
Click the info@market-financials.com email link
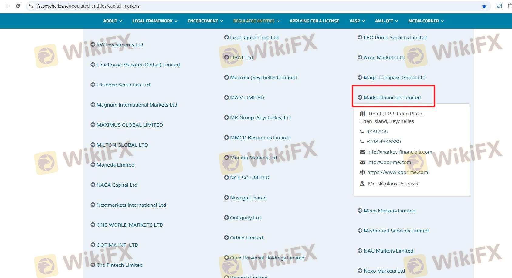(x=399, y=152)
